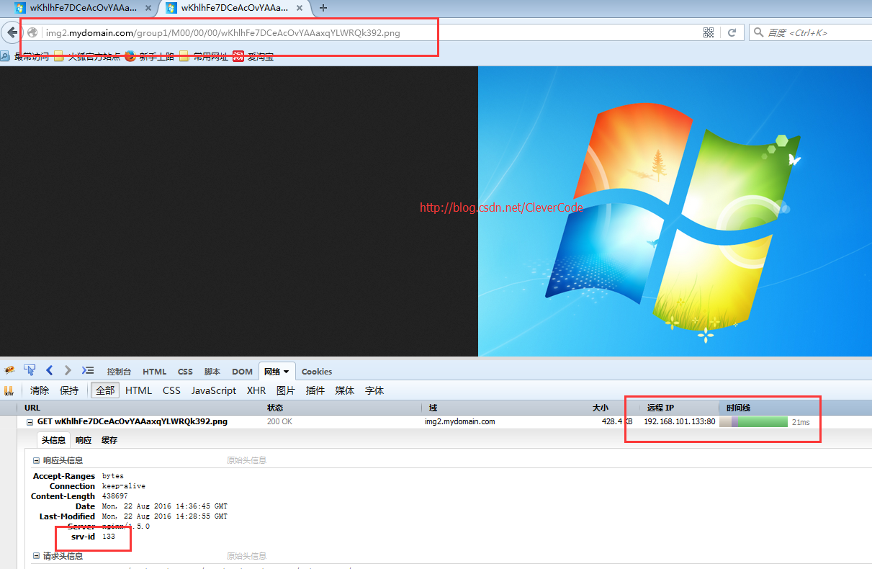Go forward in Firebug panel history
This screenshot has height=569, width=872.
pyautogui.click(x=68, y=370)
